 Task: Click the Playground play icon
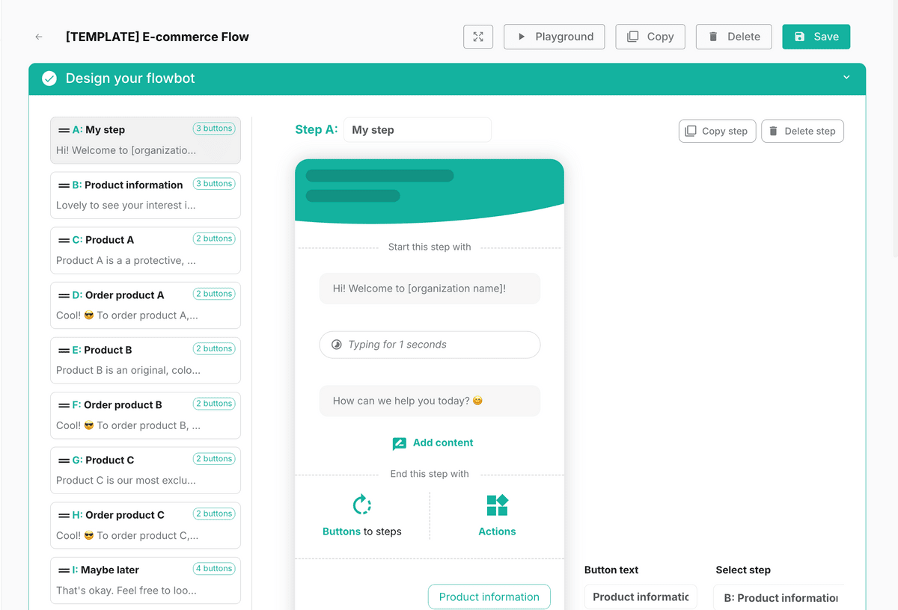pyautogui.click(x=522, y=37)
